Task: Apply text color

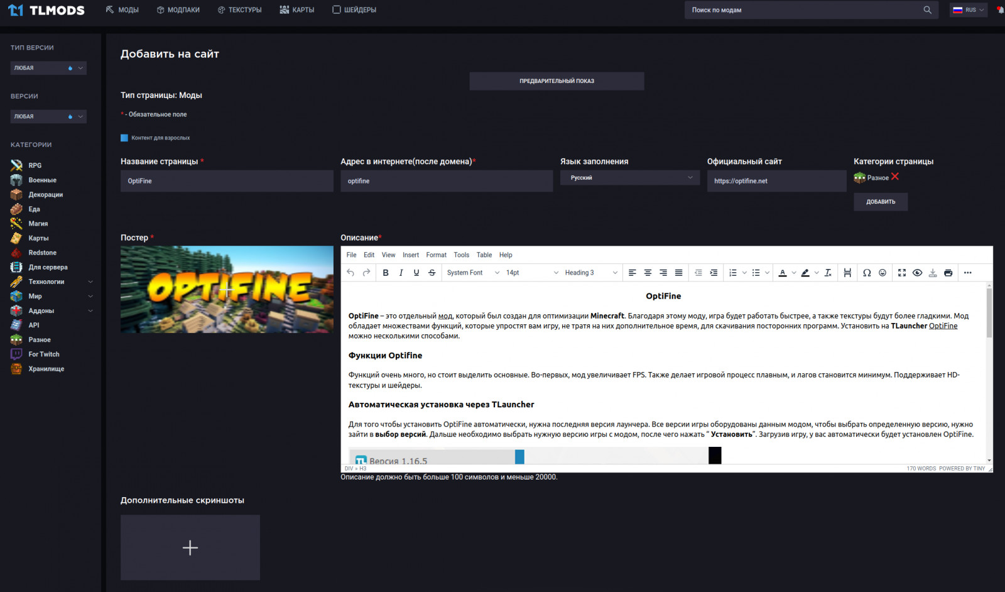Action: 783,273
